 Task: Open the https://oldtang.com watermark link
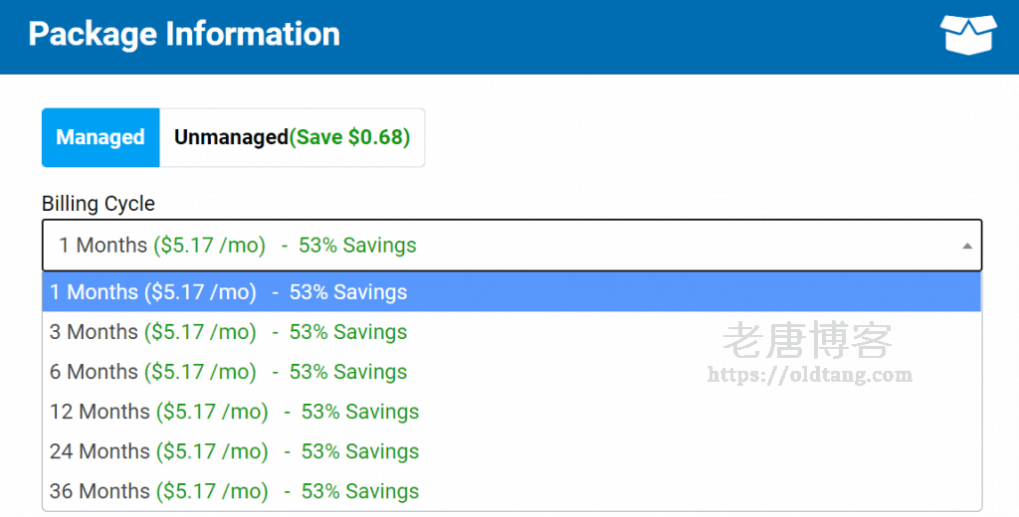(809, 376)
